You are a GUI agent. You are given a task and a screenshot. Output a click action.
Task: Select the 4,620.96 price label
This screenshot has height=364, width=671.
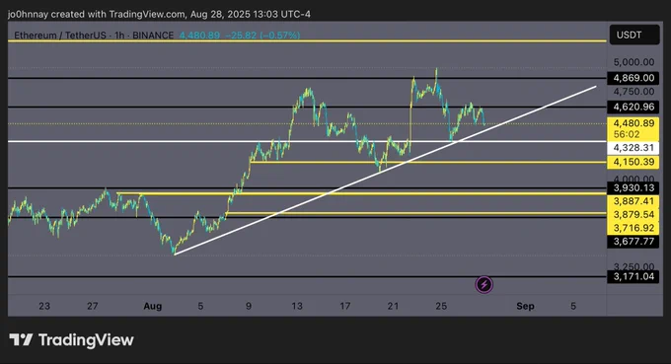tap(634, 107)
